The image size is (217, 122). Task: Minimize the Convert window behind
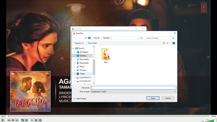(129, 28)
